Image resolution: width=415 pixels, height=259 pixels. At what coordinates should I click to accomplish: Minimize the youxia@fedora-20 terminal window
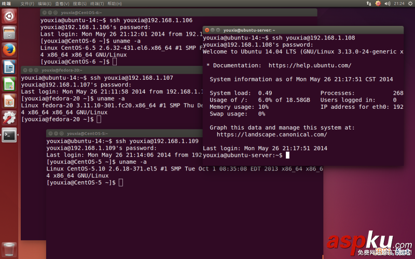pyautogui.click(x=31, y=70)
